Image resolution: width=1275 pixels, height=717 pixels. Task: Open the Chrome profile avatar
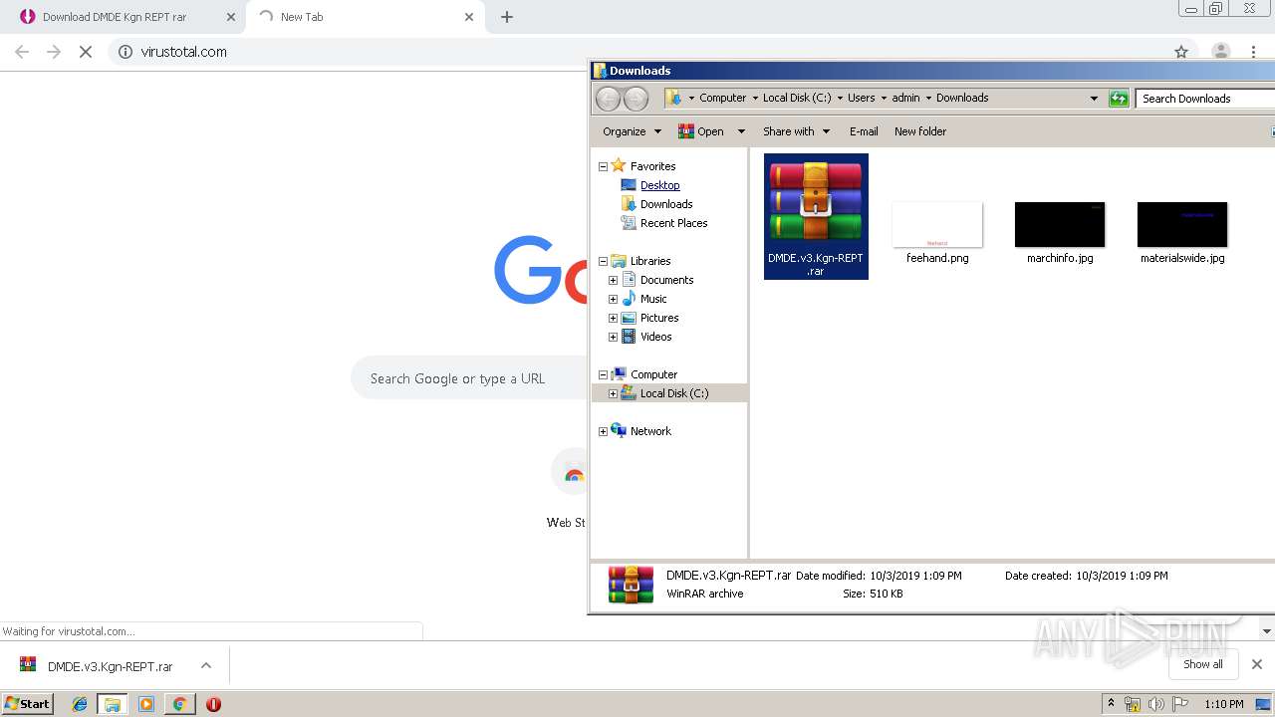coord(1220,52)
